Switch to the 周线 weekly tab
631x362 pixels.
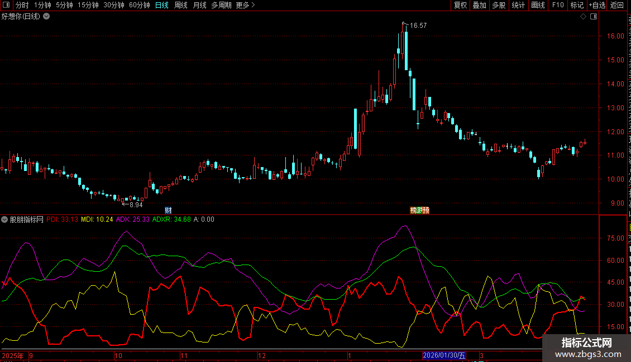180,5
